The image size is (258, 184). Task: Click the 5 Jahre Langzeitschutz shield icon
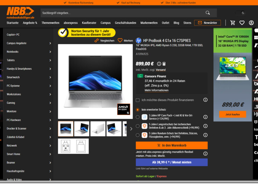click(144, 126)
